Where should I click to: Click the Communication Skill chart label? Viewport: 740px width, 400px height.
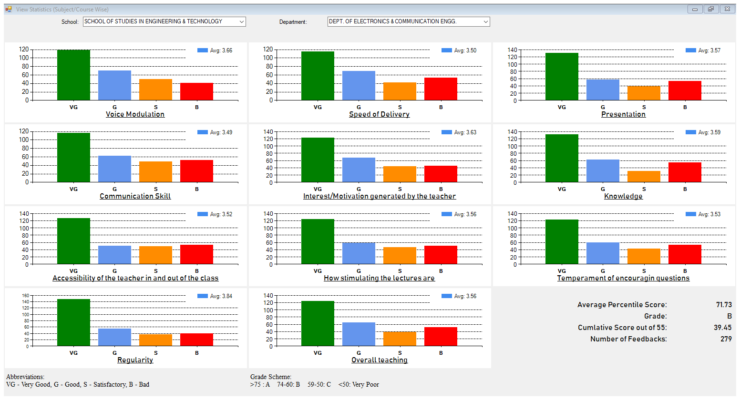tap(135, 196)
